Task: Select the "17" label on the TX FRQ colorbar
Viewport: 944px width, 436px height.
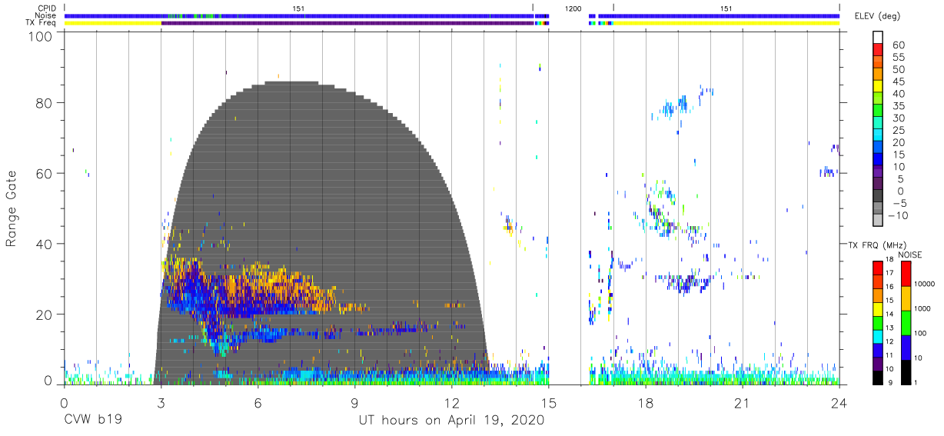Action: click(890, 273)
